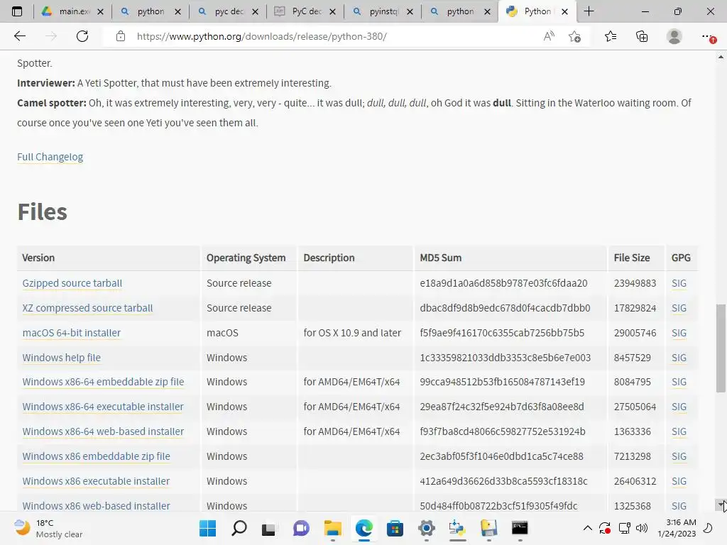Click the page vertical scrollbar thumb
The height and width of the screenshot is (545, 727).
coord(721,348)
